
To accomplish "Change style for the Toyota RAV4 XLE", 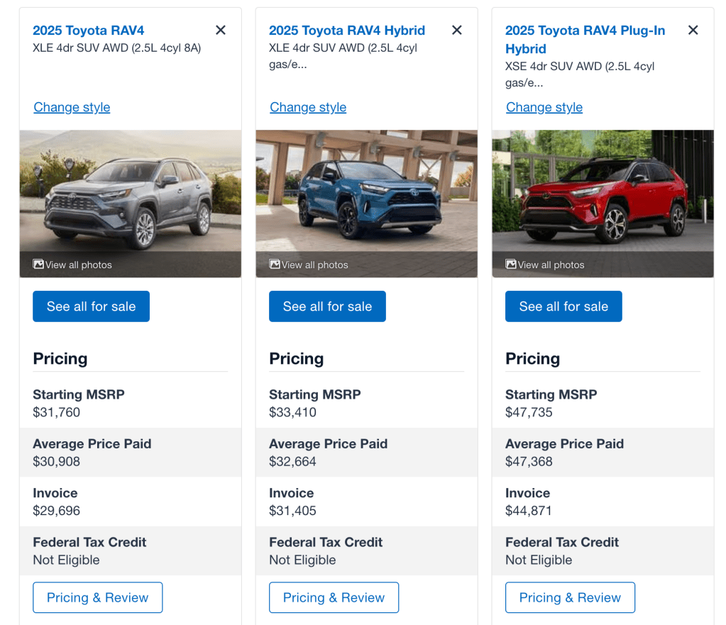I will click(72, 107).
